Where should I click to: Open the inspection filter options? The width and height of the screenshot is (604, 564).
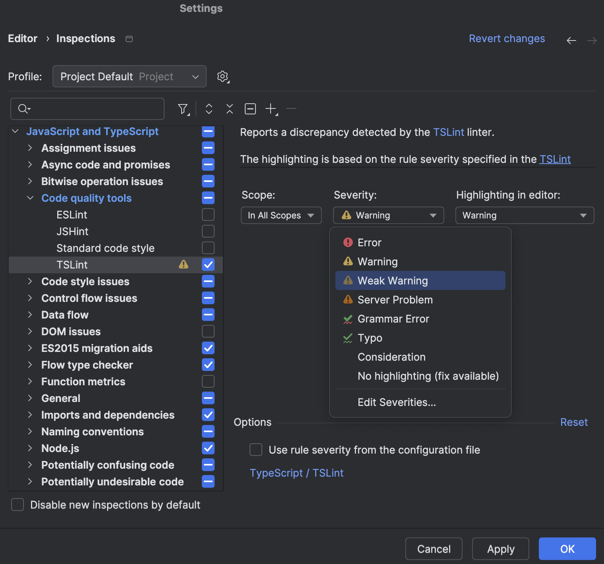click(183, 108)
